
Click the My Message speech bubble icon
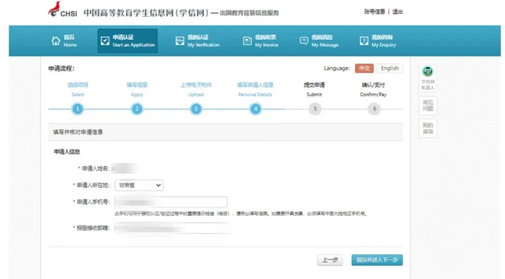pyautogui.click(x=304, y=41)
